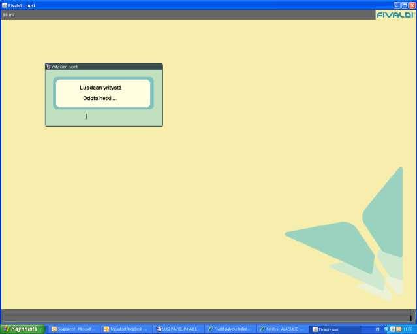Click the FI language indicator in tray

[378, 329]
